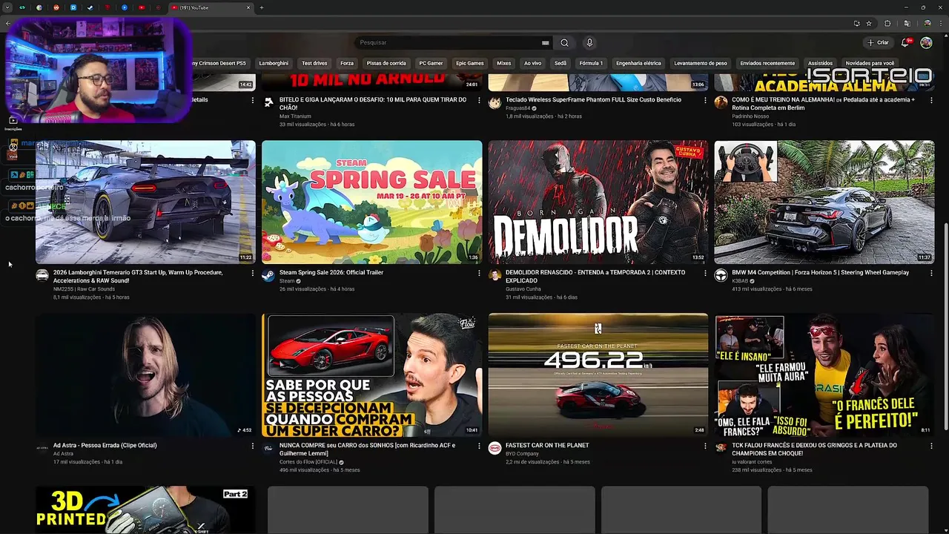
Task: Play the grey Lamborghini Temerario thumbnail
Action: point(145,202)
